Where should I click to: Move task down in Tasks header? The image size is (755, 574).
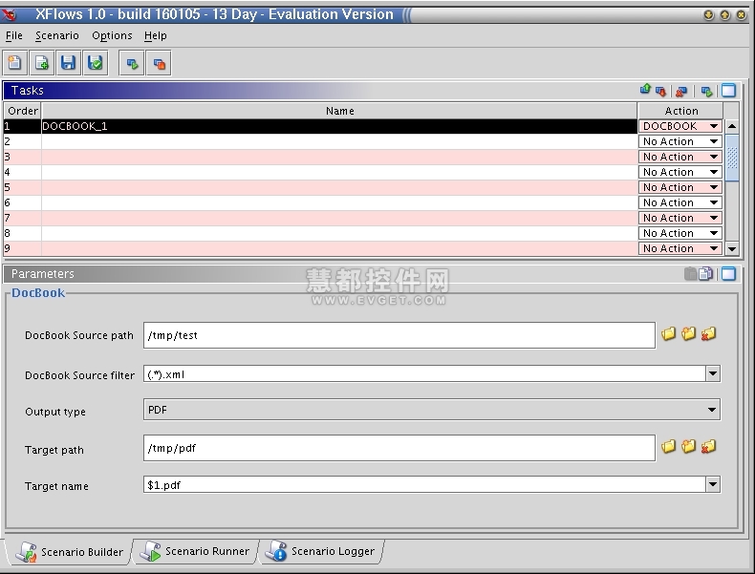(x=660, y=91)
